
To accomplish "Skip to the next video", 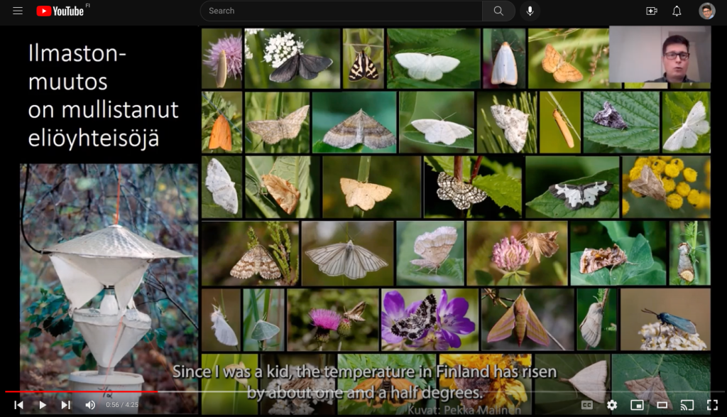I will tap(65, 405).
